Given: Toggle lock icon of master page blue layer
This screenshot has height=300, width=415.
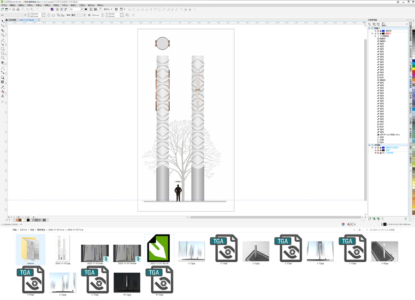Looking at the screenshot, I should 380,147.
